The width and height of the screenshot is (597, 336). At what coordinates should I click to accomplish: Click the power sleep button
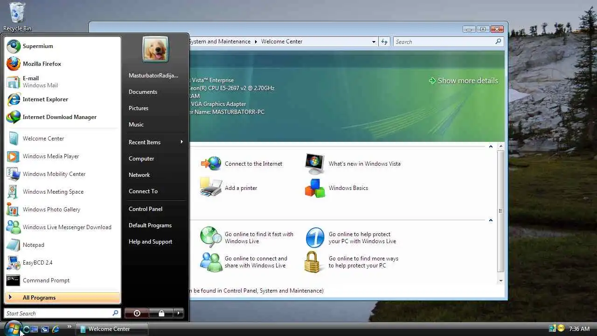(137, 313)
